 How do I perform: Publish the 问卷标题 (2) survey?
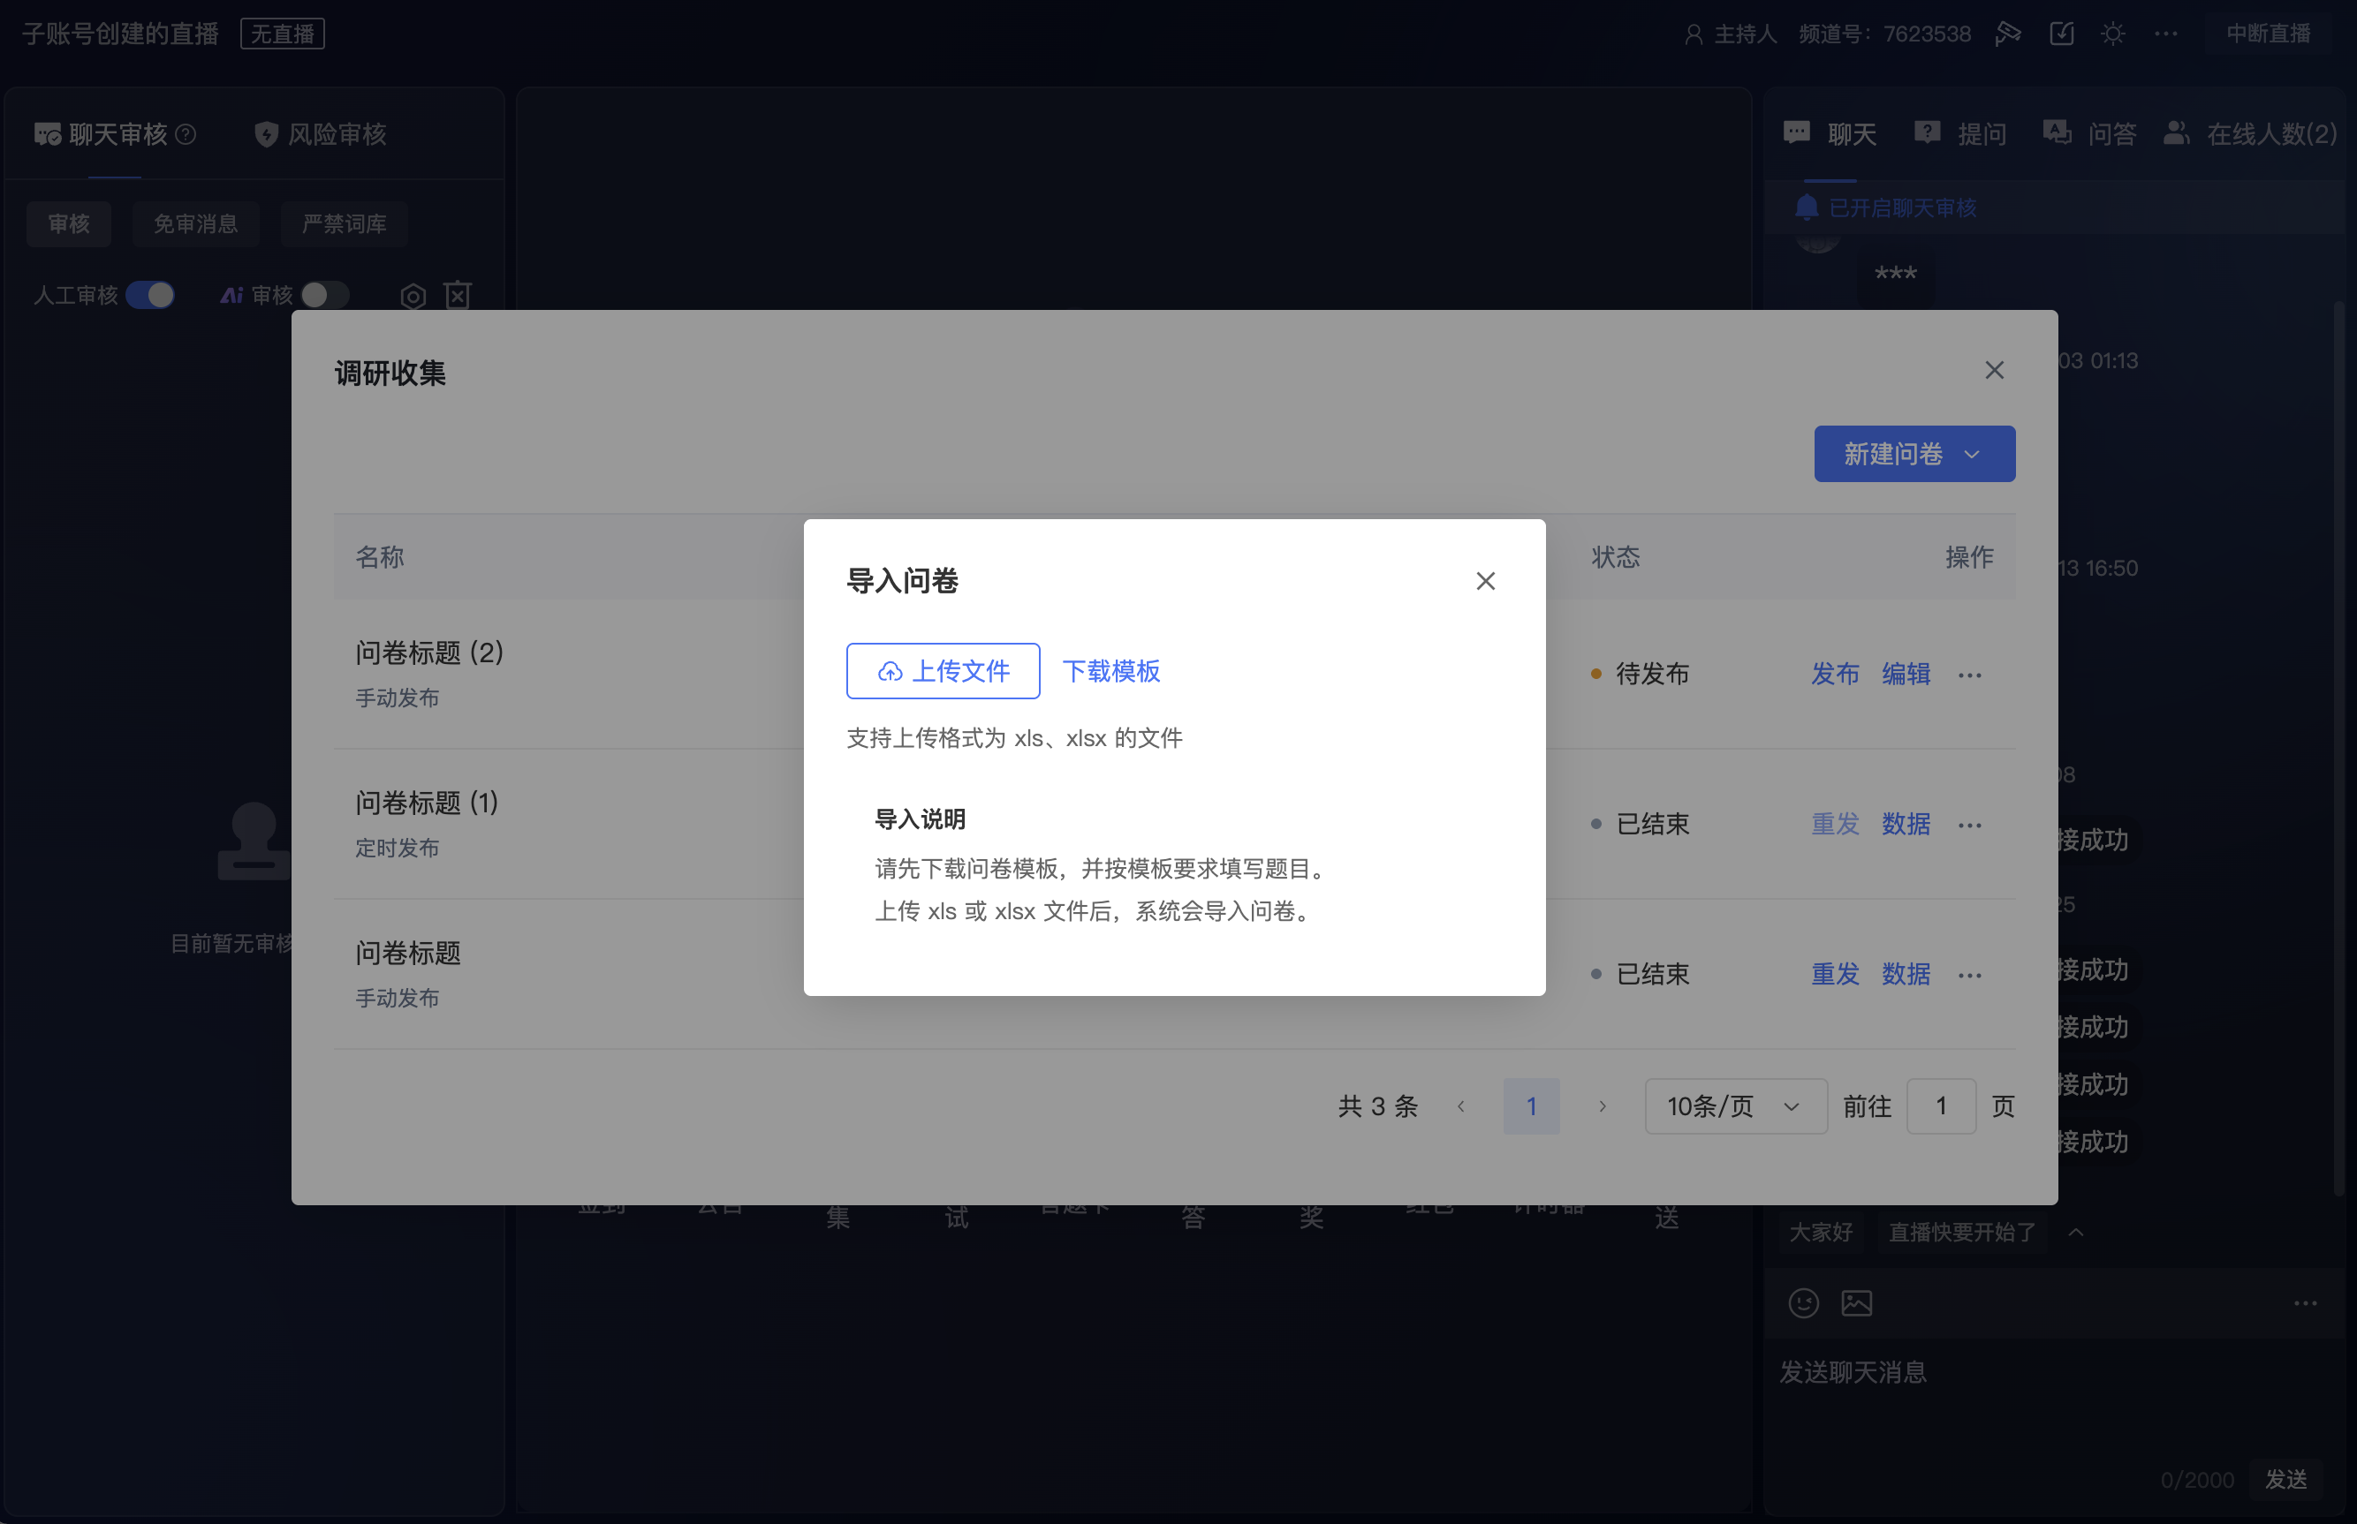click(x=1834, y=674)
